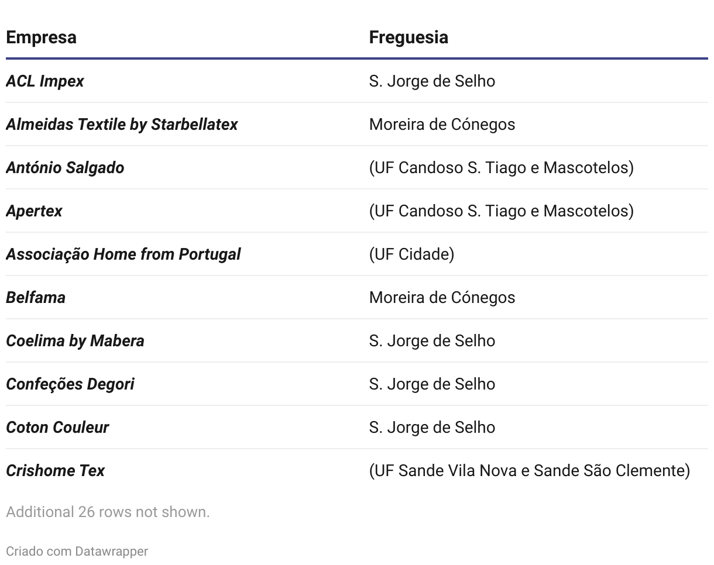The height and width of the screenshot is (565, 714).
Task: Select the António Salgado row
Action: (x=357, y=167)
